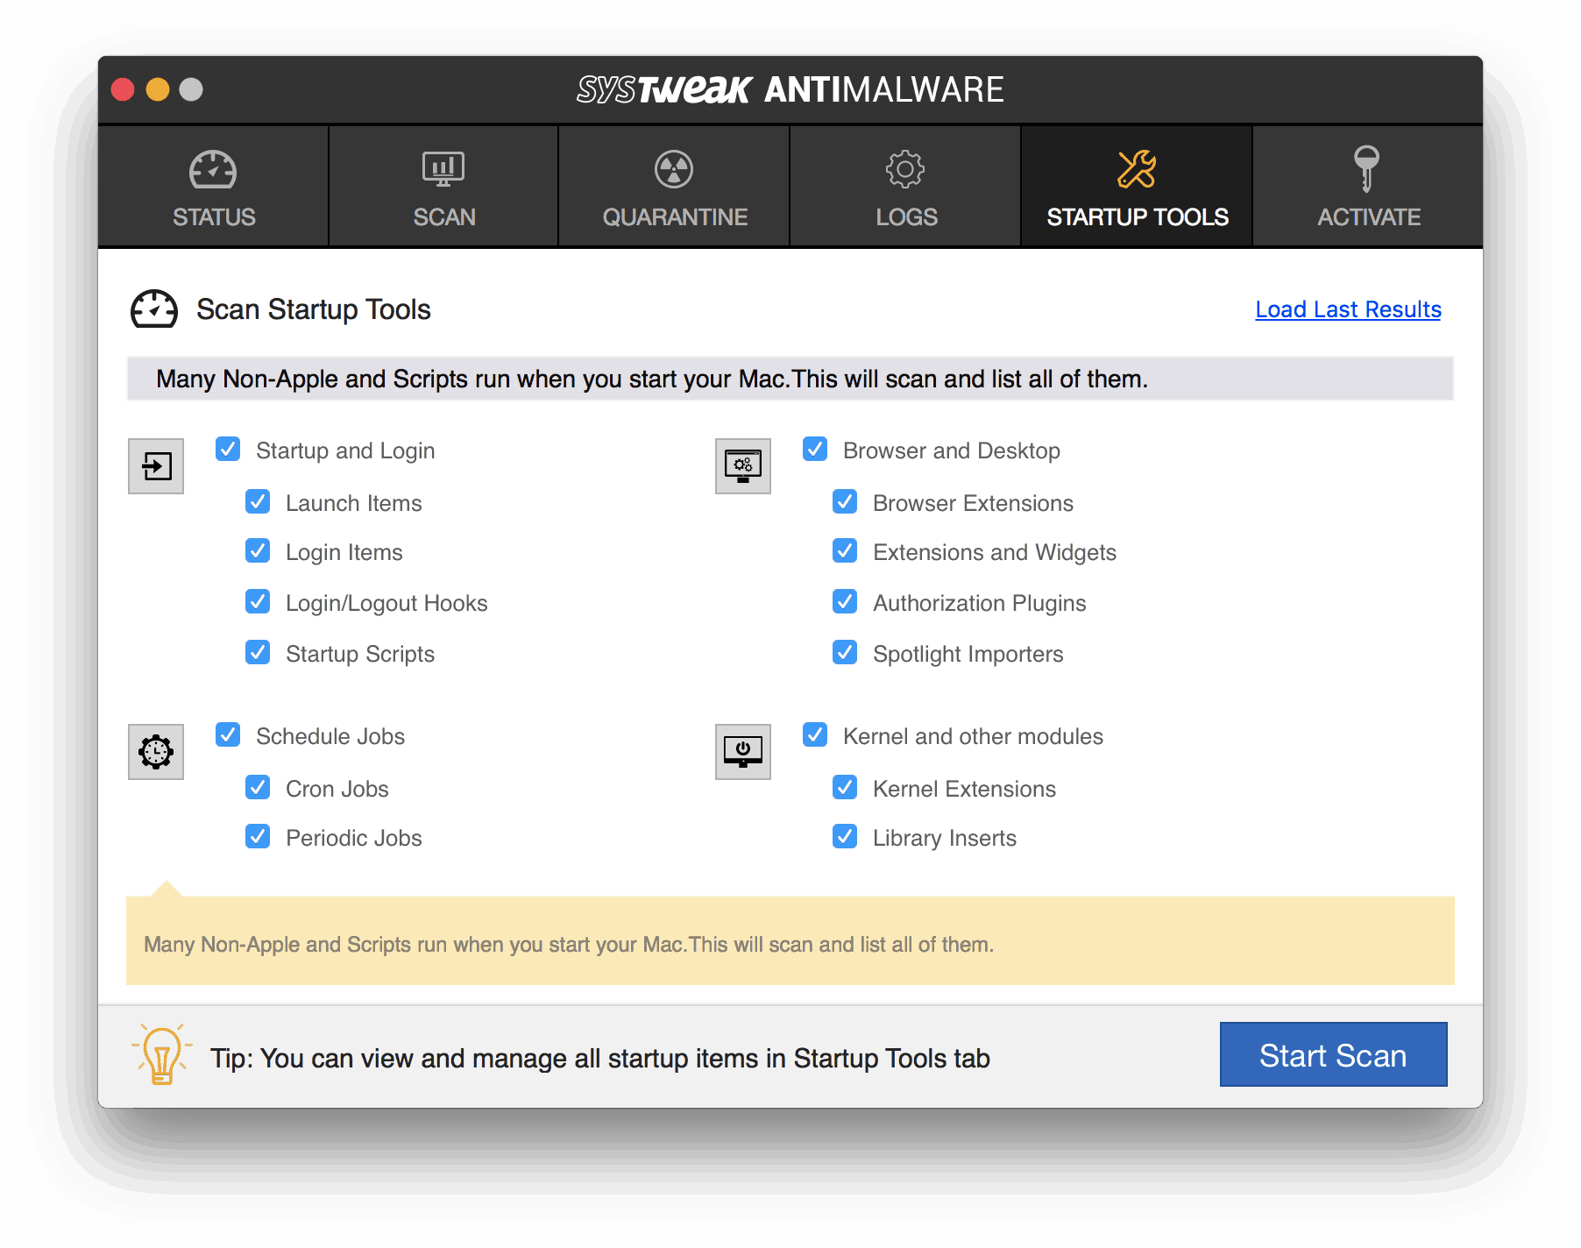1581x1248 pixels.
Task: Toggle the Kernel Extensions checkbox
Action: pos(845,787)
